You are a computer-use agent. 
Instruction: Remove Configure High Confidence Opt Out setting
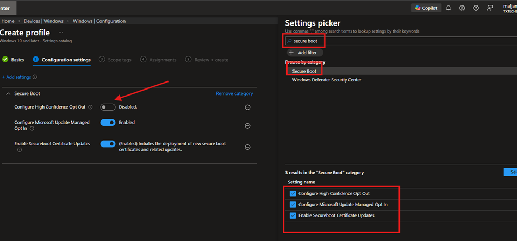(x=247, y=107)
